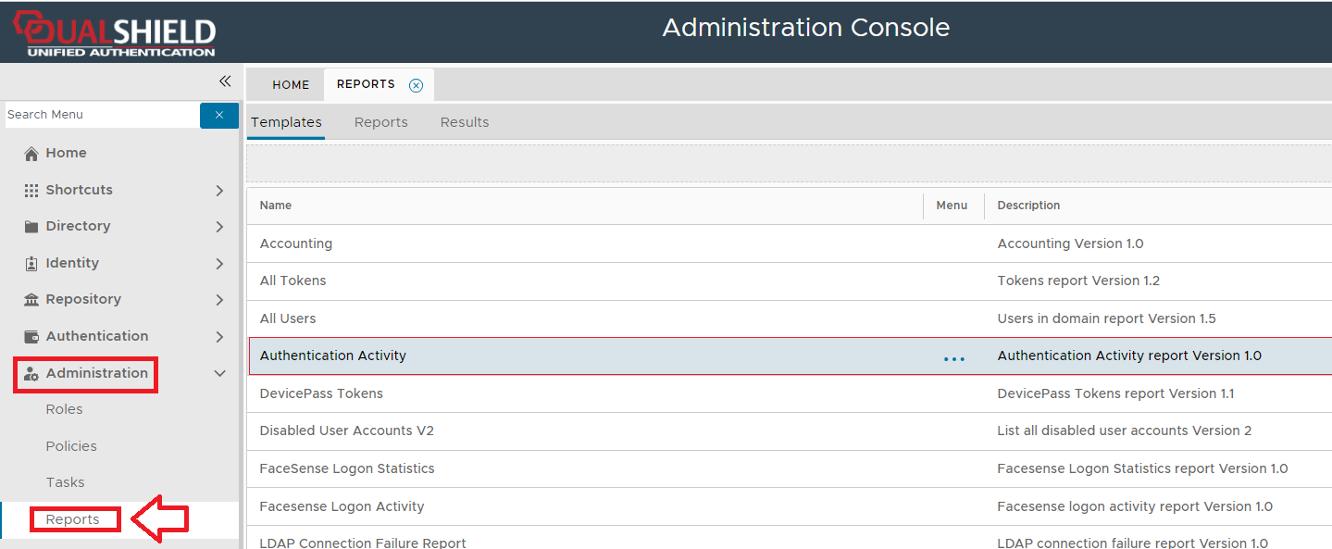Focus the Search Menu input field
1332x549 pixels.
pos(100,115)
